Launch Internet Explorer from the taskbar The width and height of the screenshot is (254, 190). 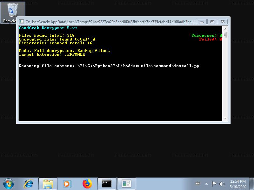coord(29,184)
